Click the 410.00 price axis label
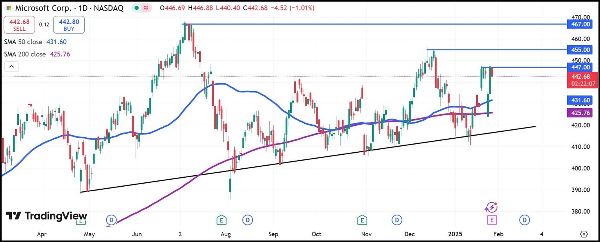The image size is (600, 242). (x=580, y=147)
